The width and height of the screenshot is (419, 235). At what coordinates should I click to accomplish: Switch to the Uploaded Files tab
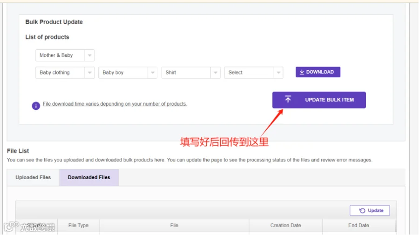tap(33, 177)
